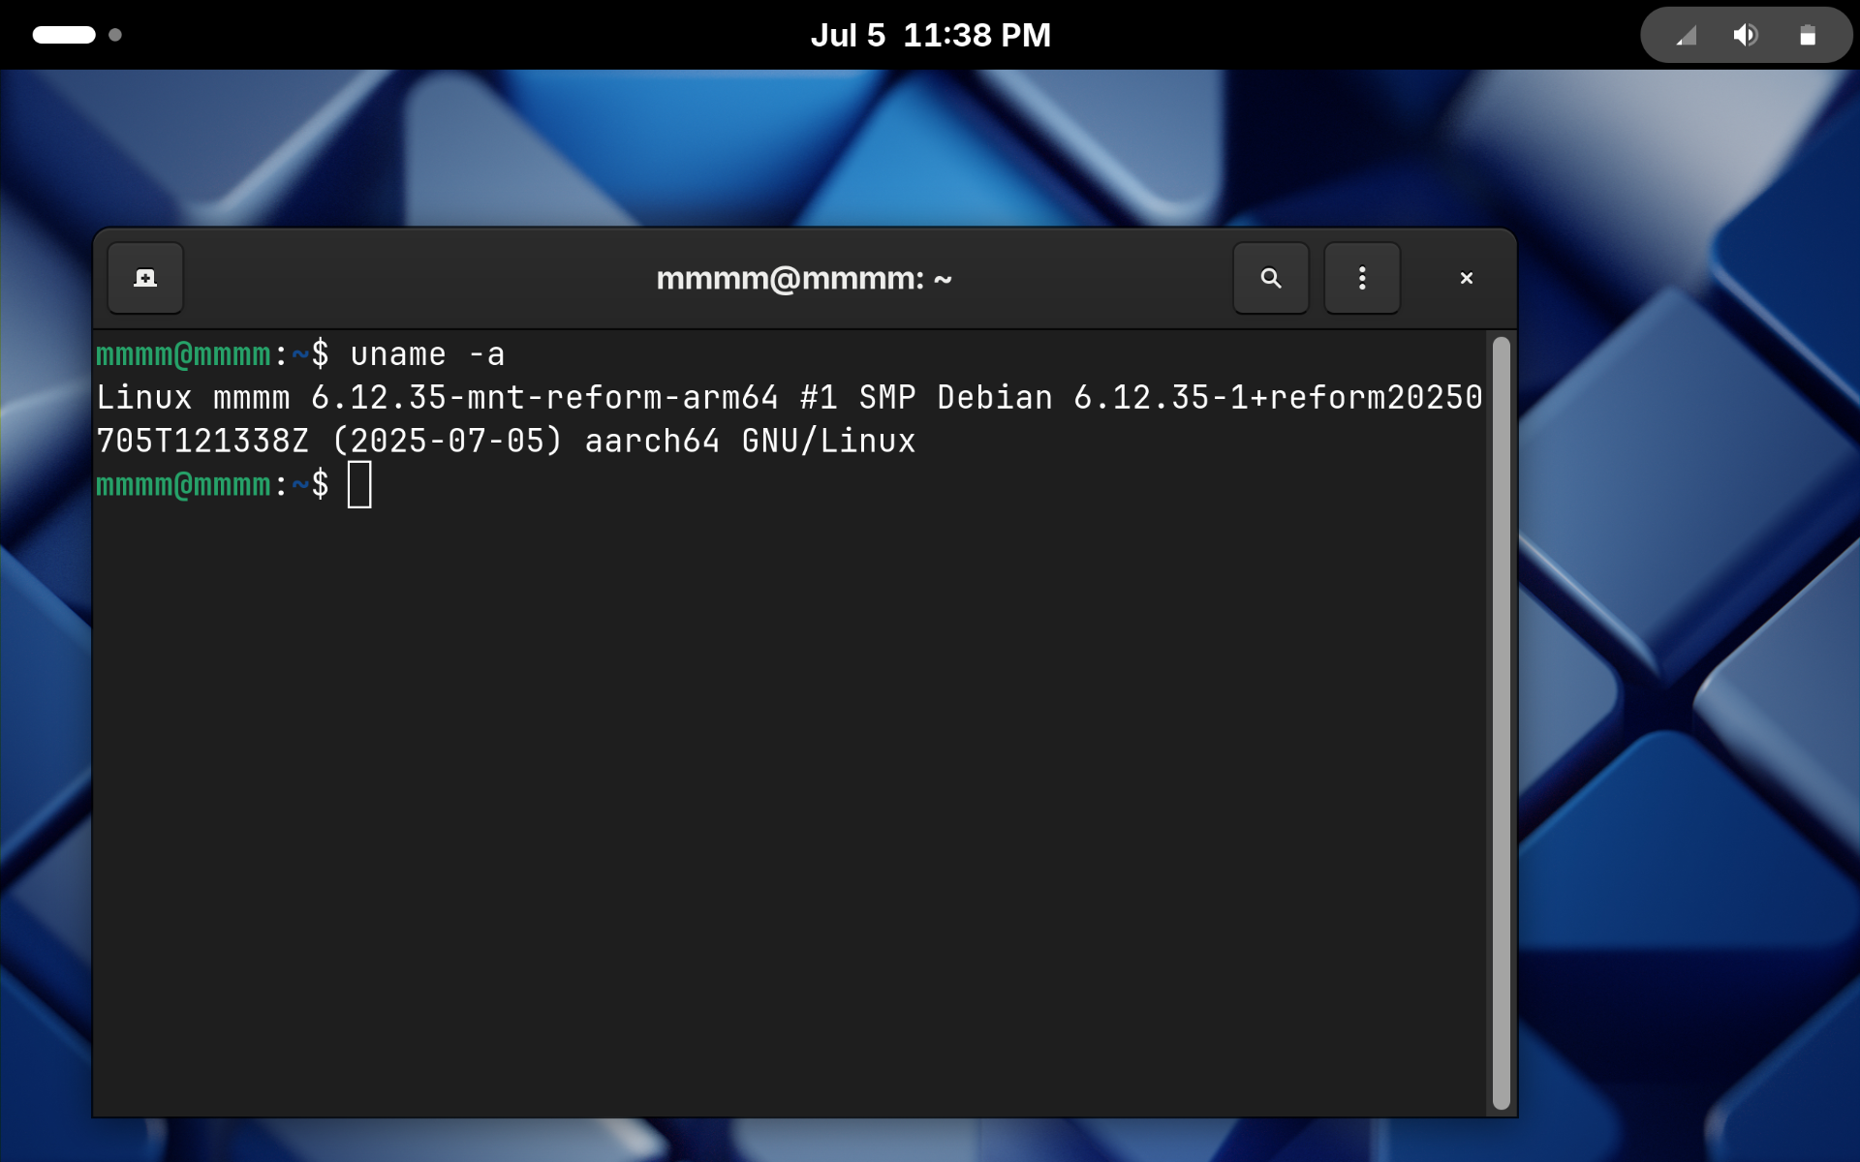This screenshot has width=1860, height=1162.
Task: Click the workspace dot indicator
Action: 115,35
